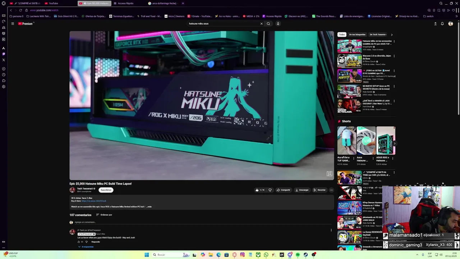Like the video with thumbs up button
This screenshot has height=259, width=460.
(x=260, y=190)
